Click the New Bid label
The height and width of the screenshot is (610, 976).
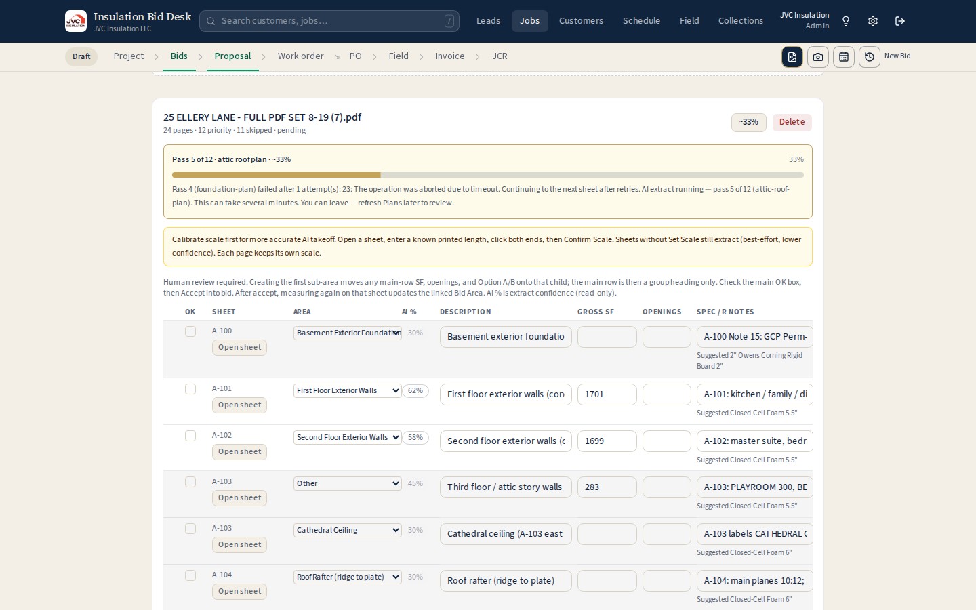pos(897,56)
